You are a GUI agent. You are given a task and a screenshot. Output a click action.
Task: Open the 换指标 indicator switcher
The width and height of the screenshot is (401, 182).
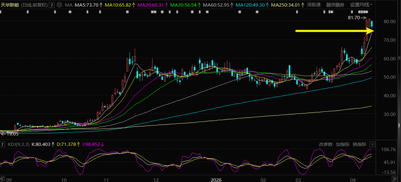coord(359,144)
